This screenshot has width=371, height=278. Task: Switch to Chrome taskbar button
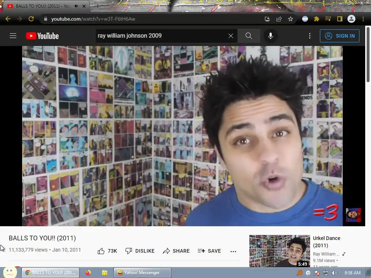[50, 273]
